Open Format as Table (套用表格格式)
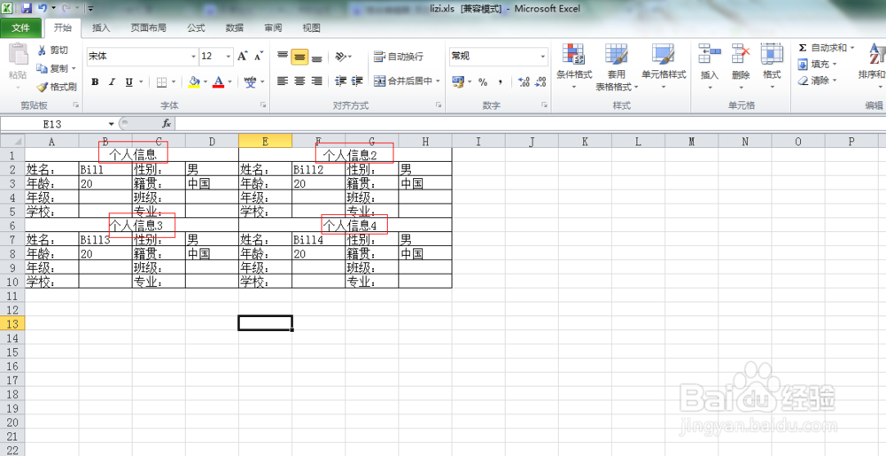The height and width of the screenshot is (456, 886). tap(617, 66)
